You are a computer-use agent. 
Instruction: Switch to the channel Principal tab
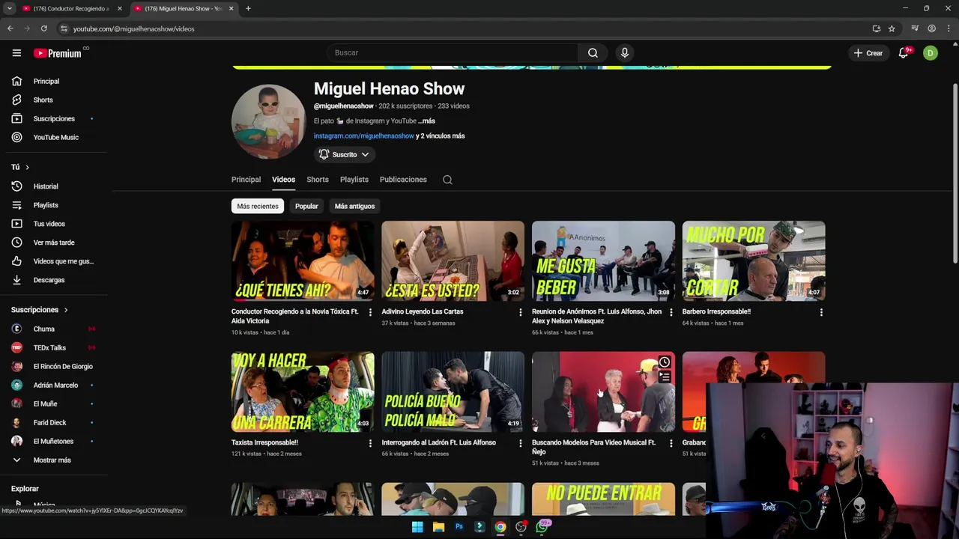pos(246,180)
